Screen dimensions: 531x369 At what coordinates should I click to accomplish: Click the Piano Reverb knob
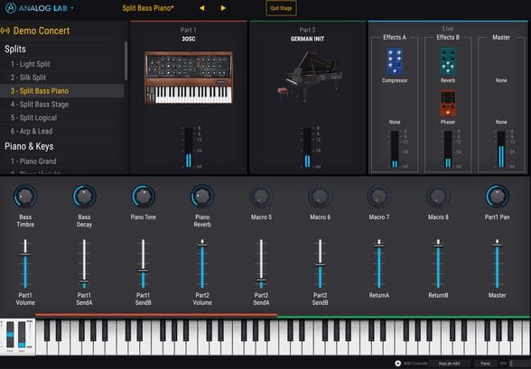coord(202,196)
